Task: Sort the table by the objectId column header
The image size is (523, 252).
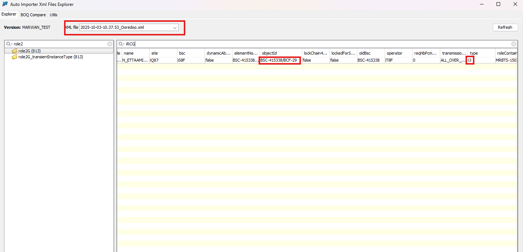Action: [x=281, y=53]
